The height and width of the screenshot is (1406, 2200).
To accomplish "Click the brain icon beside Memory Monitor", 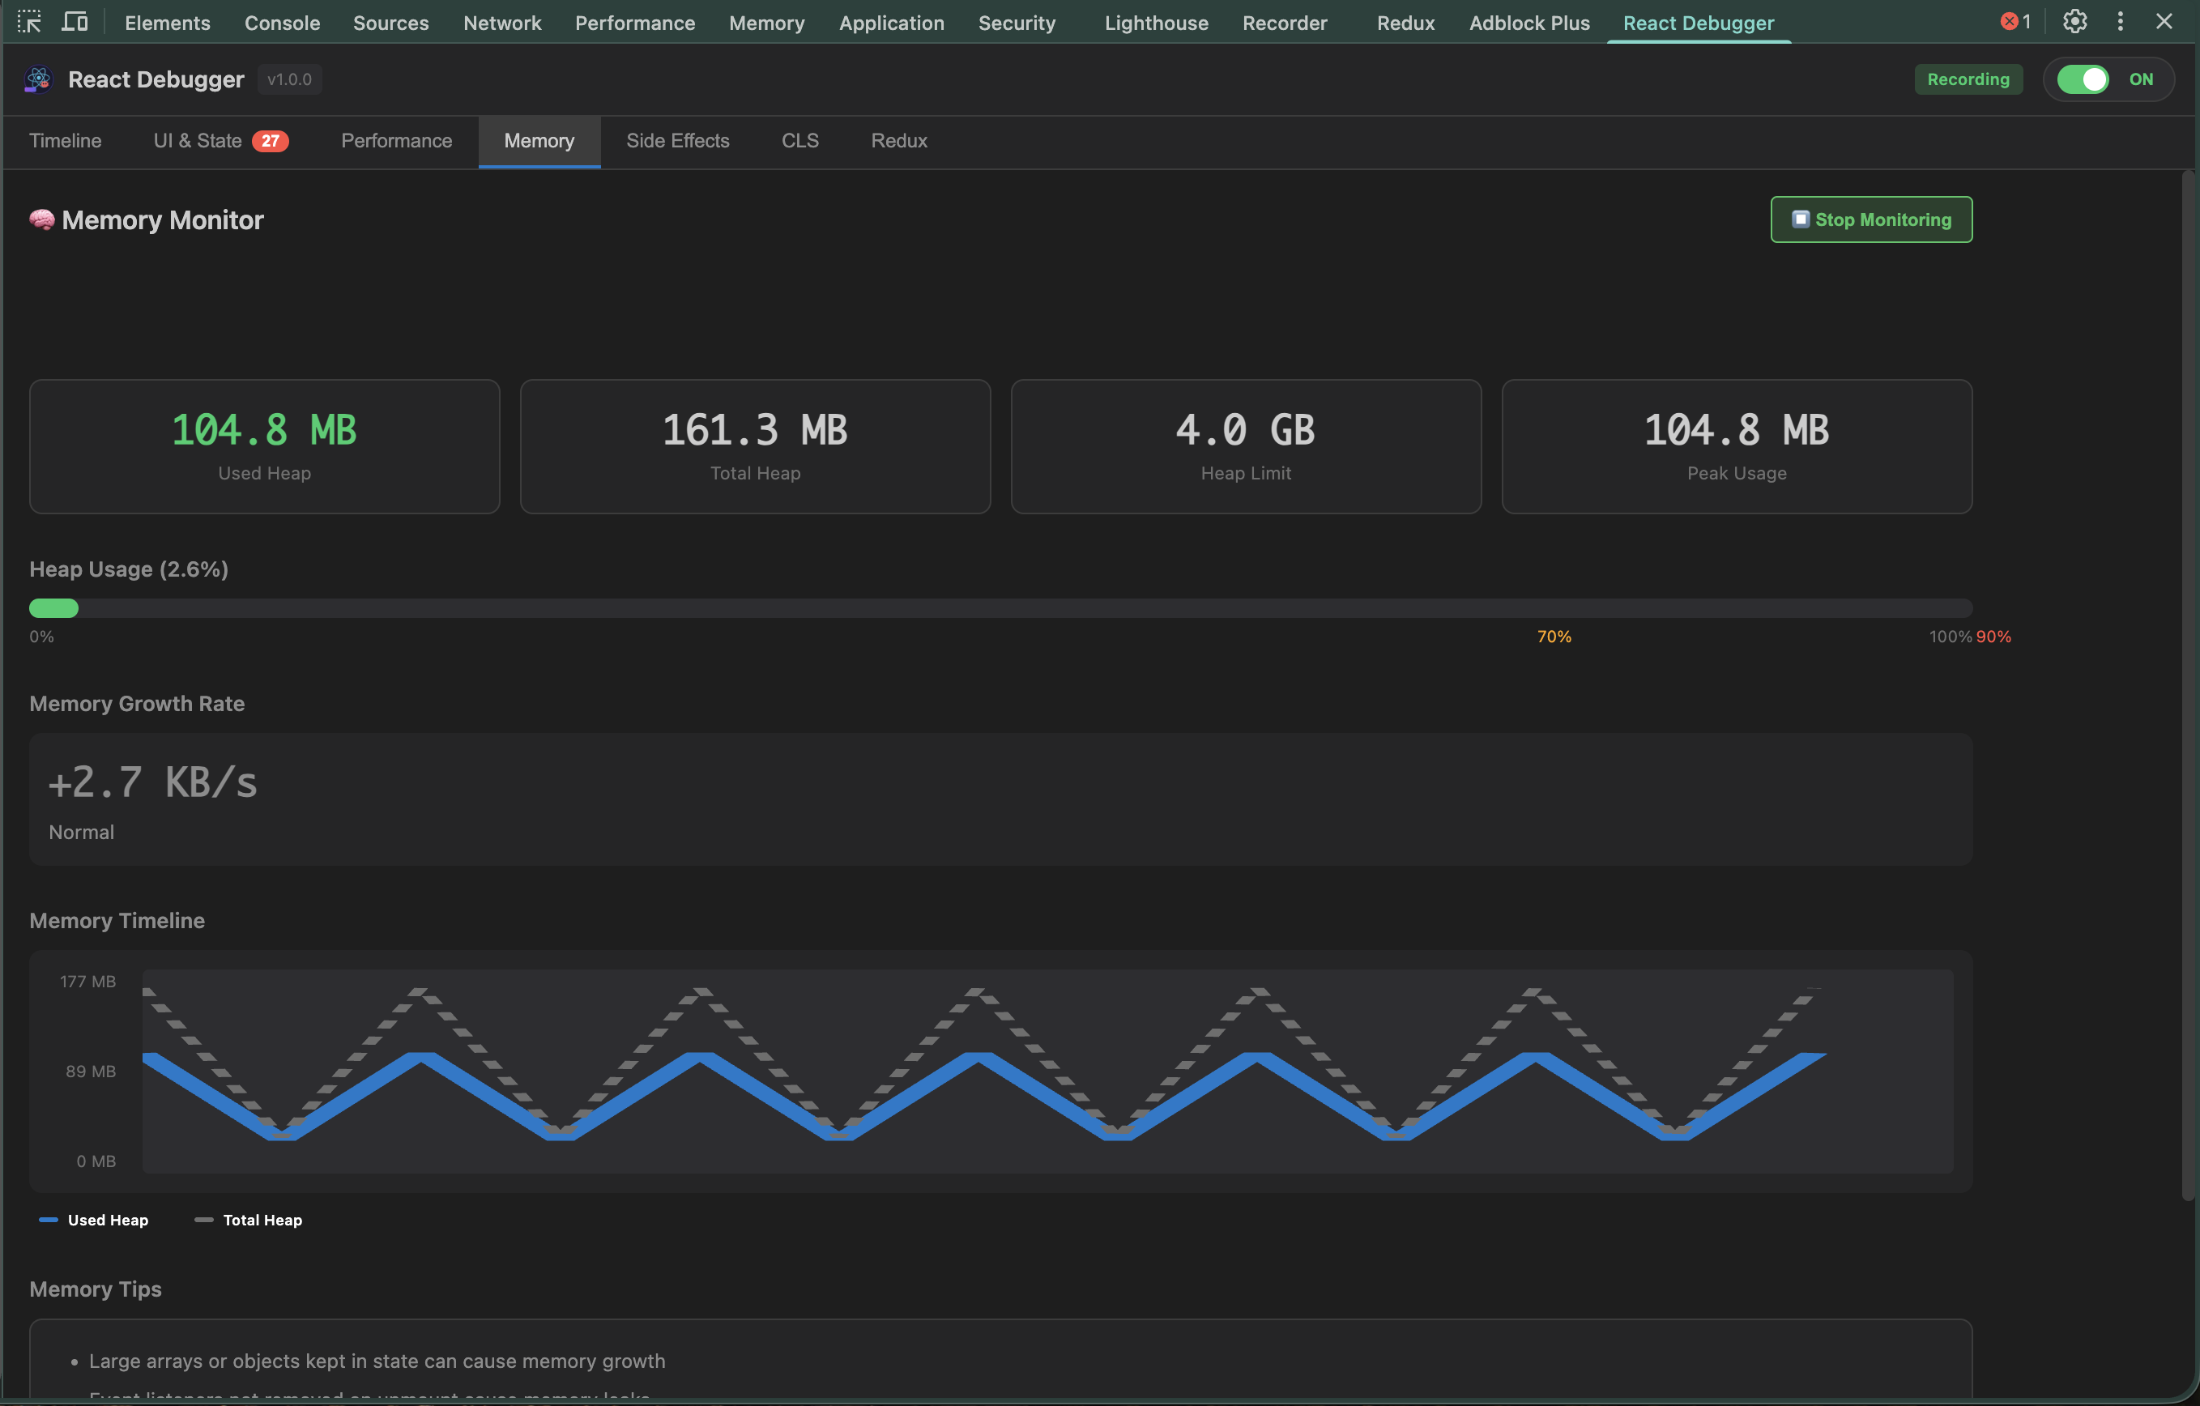I will (41, 219).
